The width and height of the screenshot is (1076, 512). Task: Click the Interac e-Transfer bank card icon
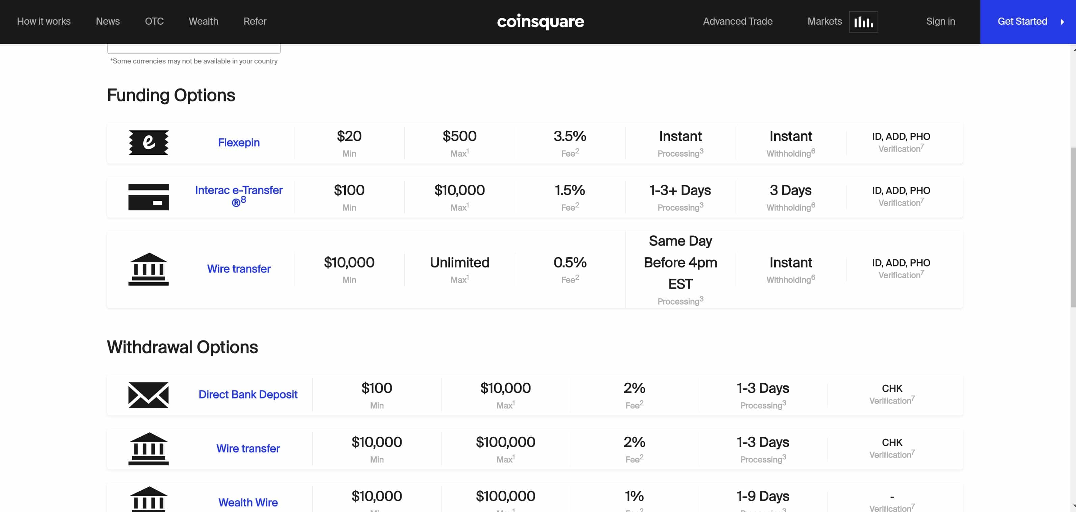point(148,197)
